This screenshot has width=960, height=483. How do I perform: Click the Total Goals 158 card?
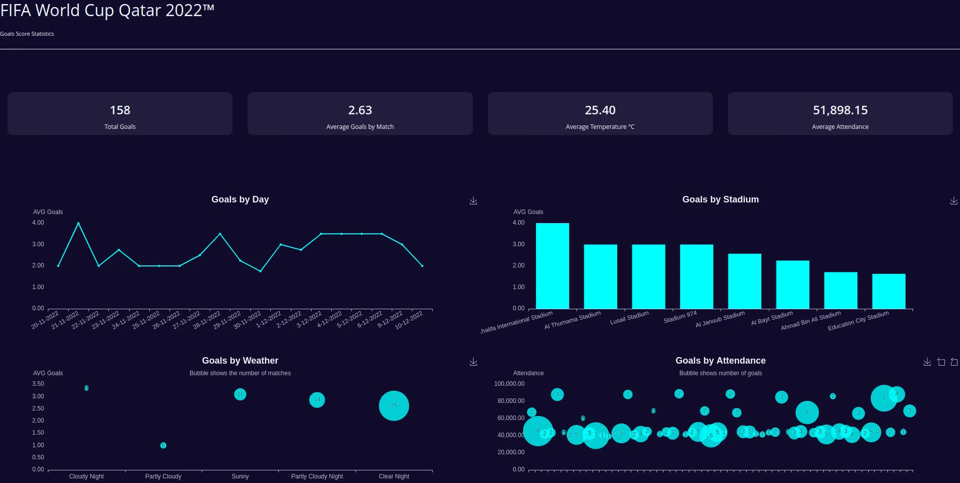[x=120, y=113]
